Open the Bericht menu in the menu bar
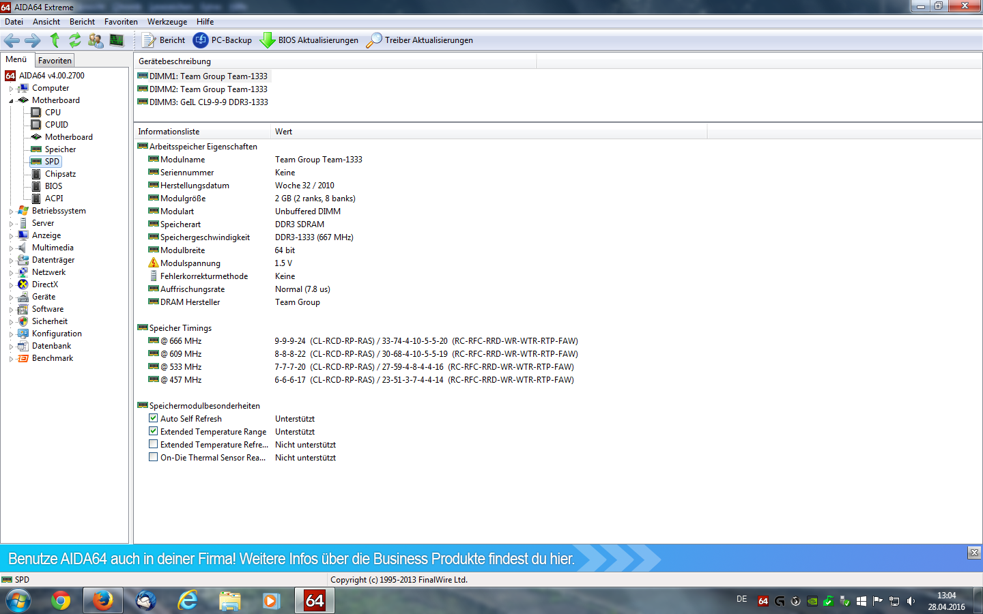Screen dimensions: 983x614 pyautogui.click(x=82, y=22)
